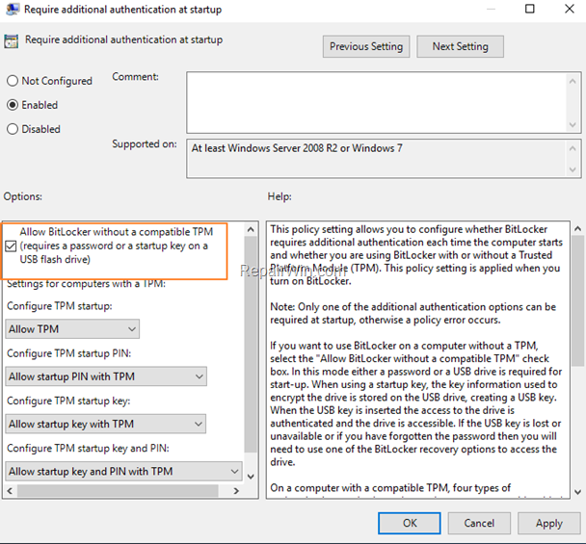Screen dimensions: 586x544
Task: Click inside the Comment text box
Action: (x=376, y=102)
